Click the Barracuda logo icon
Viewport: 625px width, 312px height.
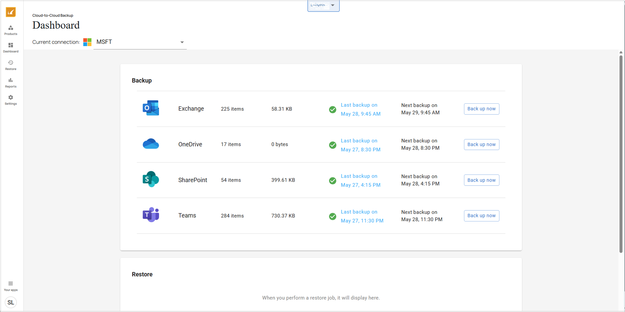11,12
